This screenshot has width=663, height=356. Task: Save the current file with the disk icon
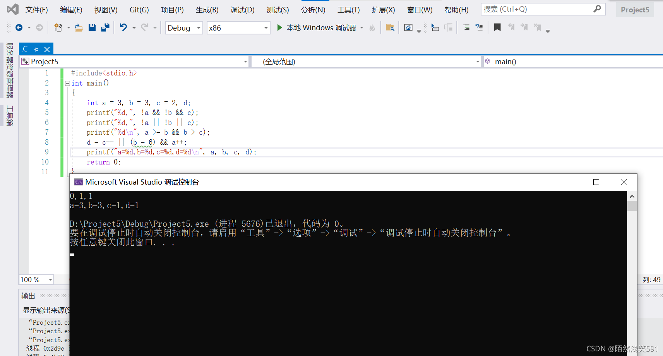click(x=92, y=27)
